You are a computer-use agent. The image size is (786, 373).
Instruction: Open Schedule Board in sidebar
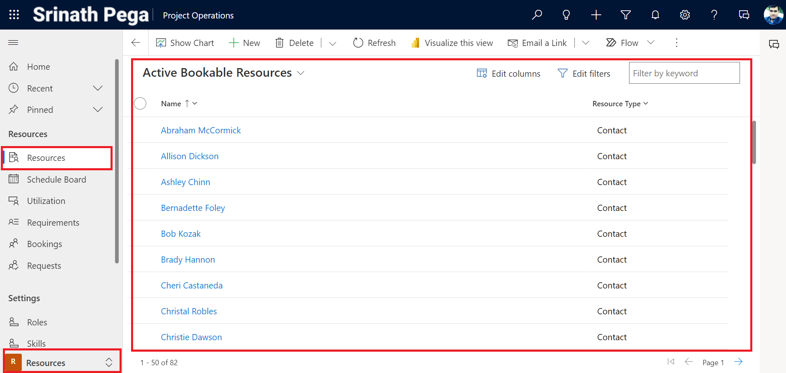[x=56, y=179]
